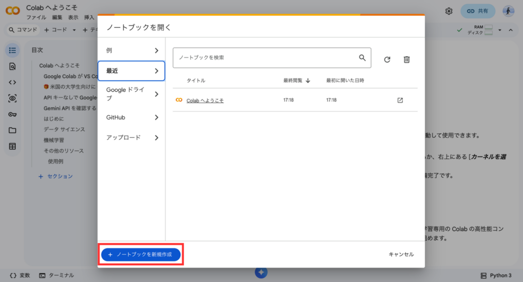Open the 編集 menu
Screen dimensions: 523x282
pyautogui.click(x=57, y=18)
